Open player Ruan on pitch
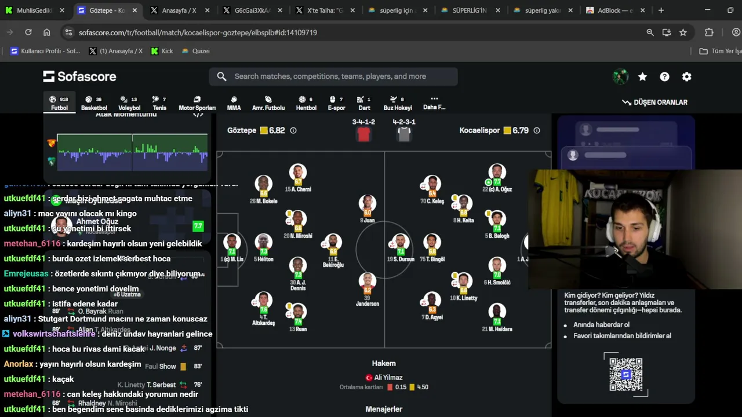 tap(298, 317)
